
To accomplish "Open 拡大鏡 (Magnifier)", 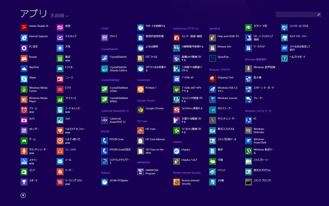I will point(253,79).
